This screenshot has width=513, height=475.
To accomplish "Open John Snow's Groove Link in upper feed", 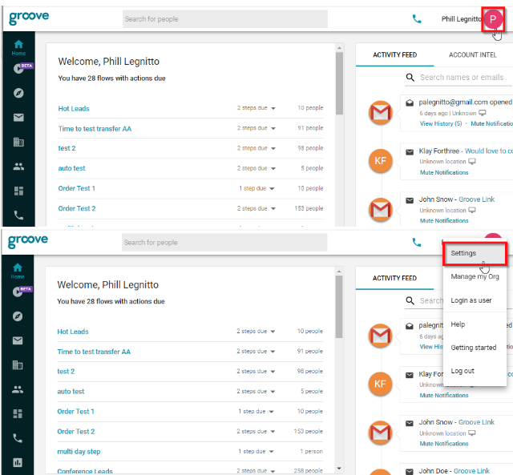I will [476, 199].
